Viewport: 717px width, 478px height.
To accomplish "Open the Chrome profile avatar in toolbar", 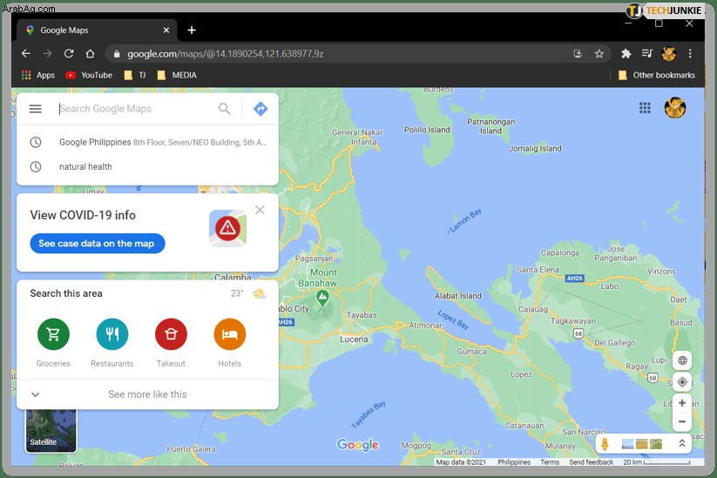I will point(668,53).
